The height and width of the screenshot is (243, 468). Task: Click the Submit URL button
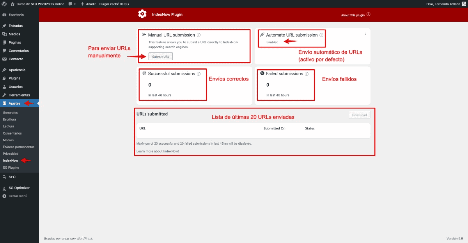(x=160, y=56)
